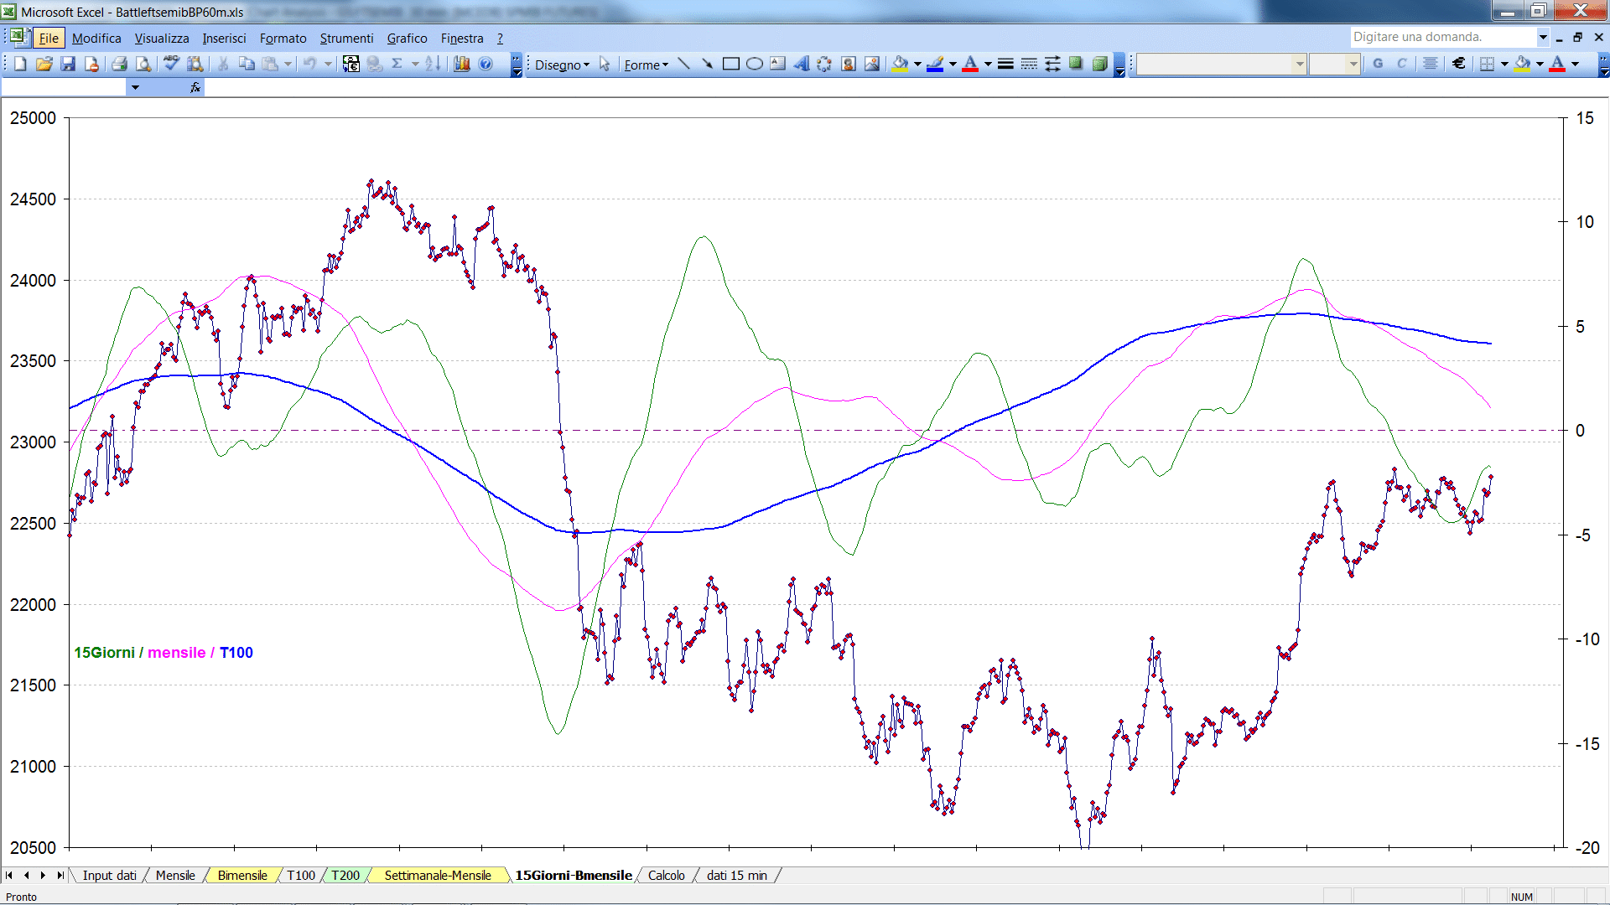Click the drawing Line Color brush
The width and height of the screenshot is (1610, 905).
[x=936, y=64]
